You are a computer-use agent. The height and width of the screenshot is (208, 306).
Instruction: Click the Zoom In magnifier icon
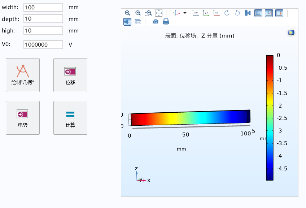coord(127,13)
